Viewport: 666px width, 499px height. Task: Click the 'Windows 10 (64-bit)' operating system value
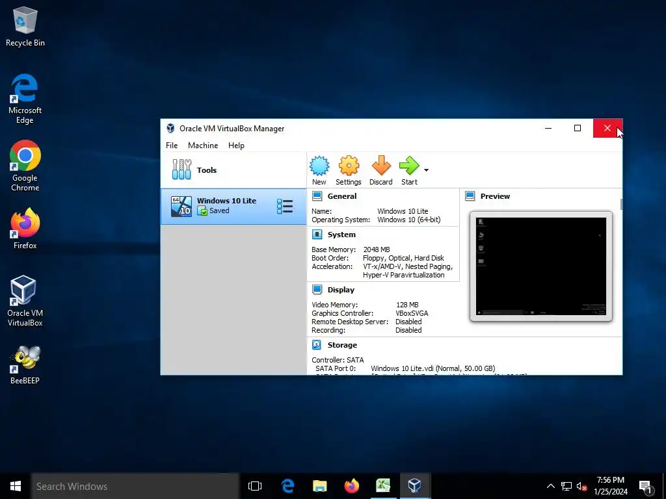(408, 220)
